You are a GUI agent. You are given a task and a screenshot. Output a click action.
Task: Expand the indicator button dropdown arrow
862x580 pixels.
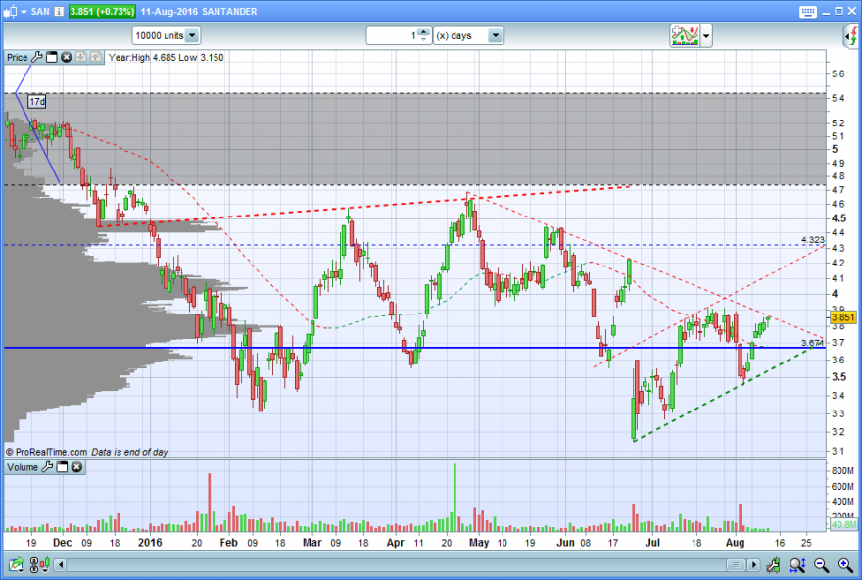tap(706, 36)
